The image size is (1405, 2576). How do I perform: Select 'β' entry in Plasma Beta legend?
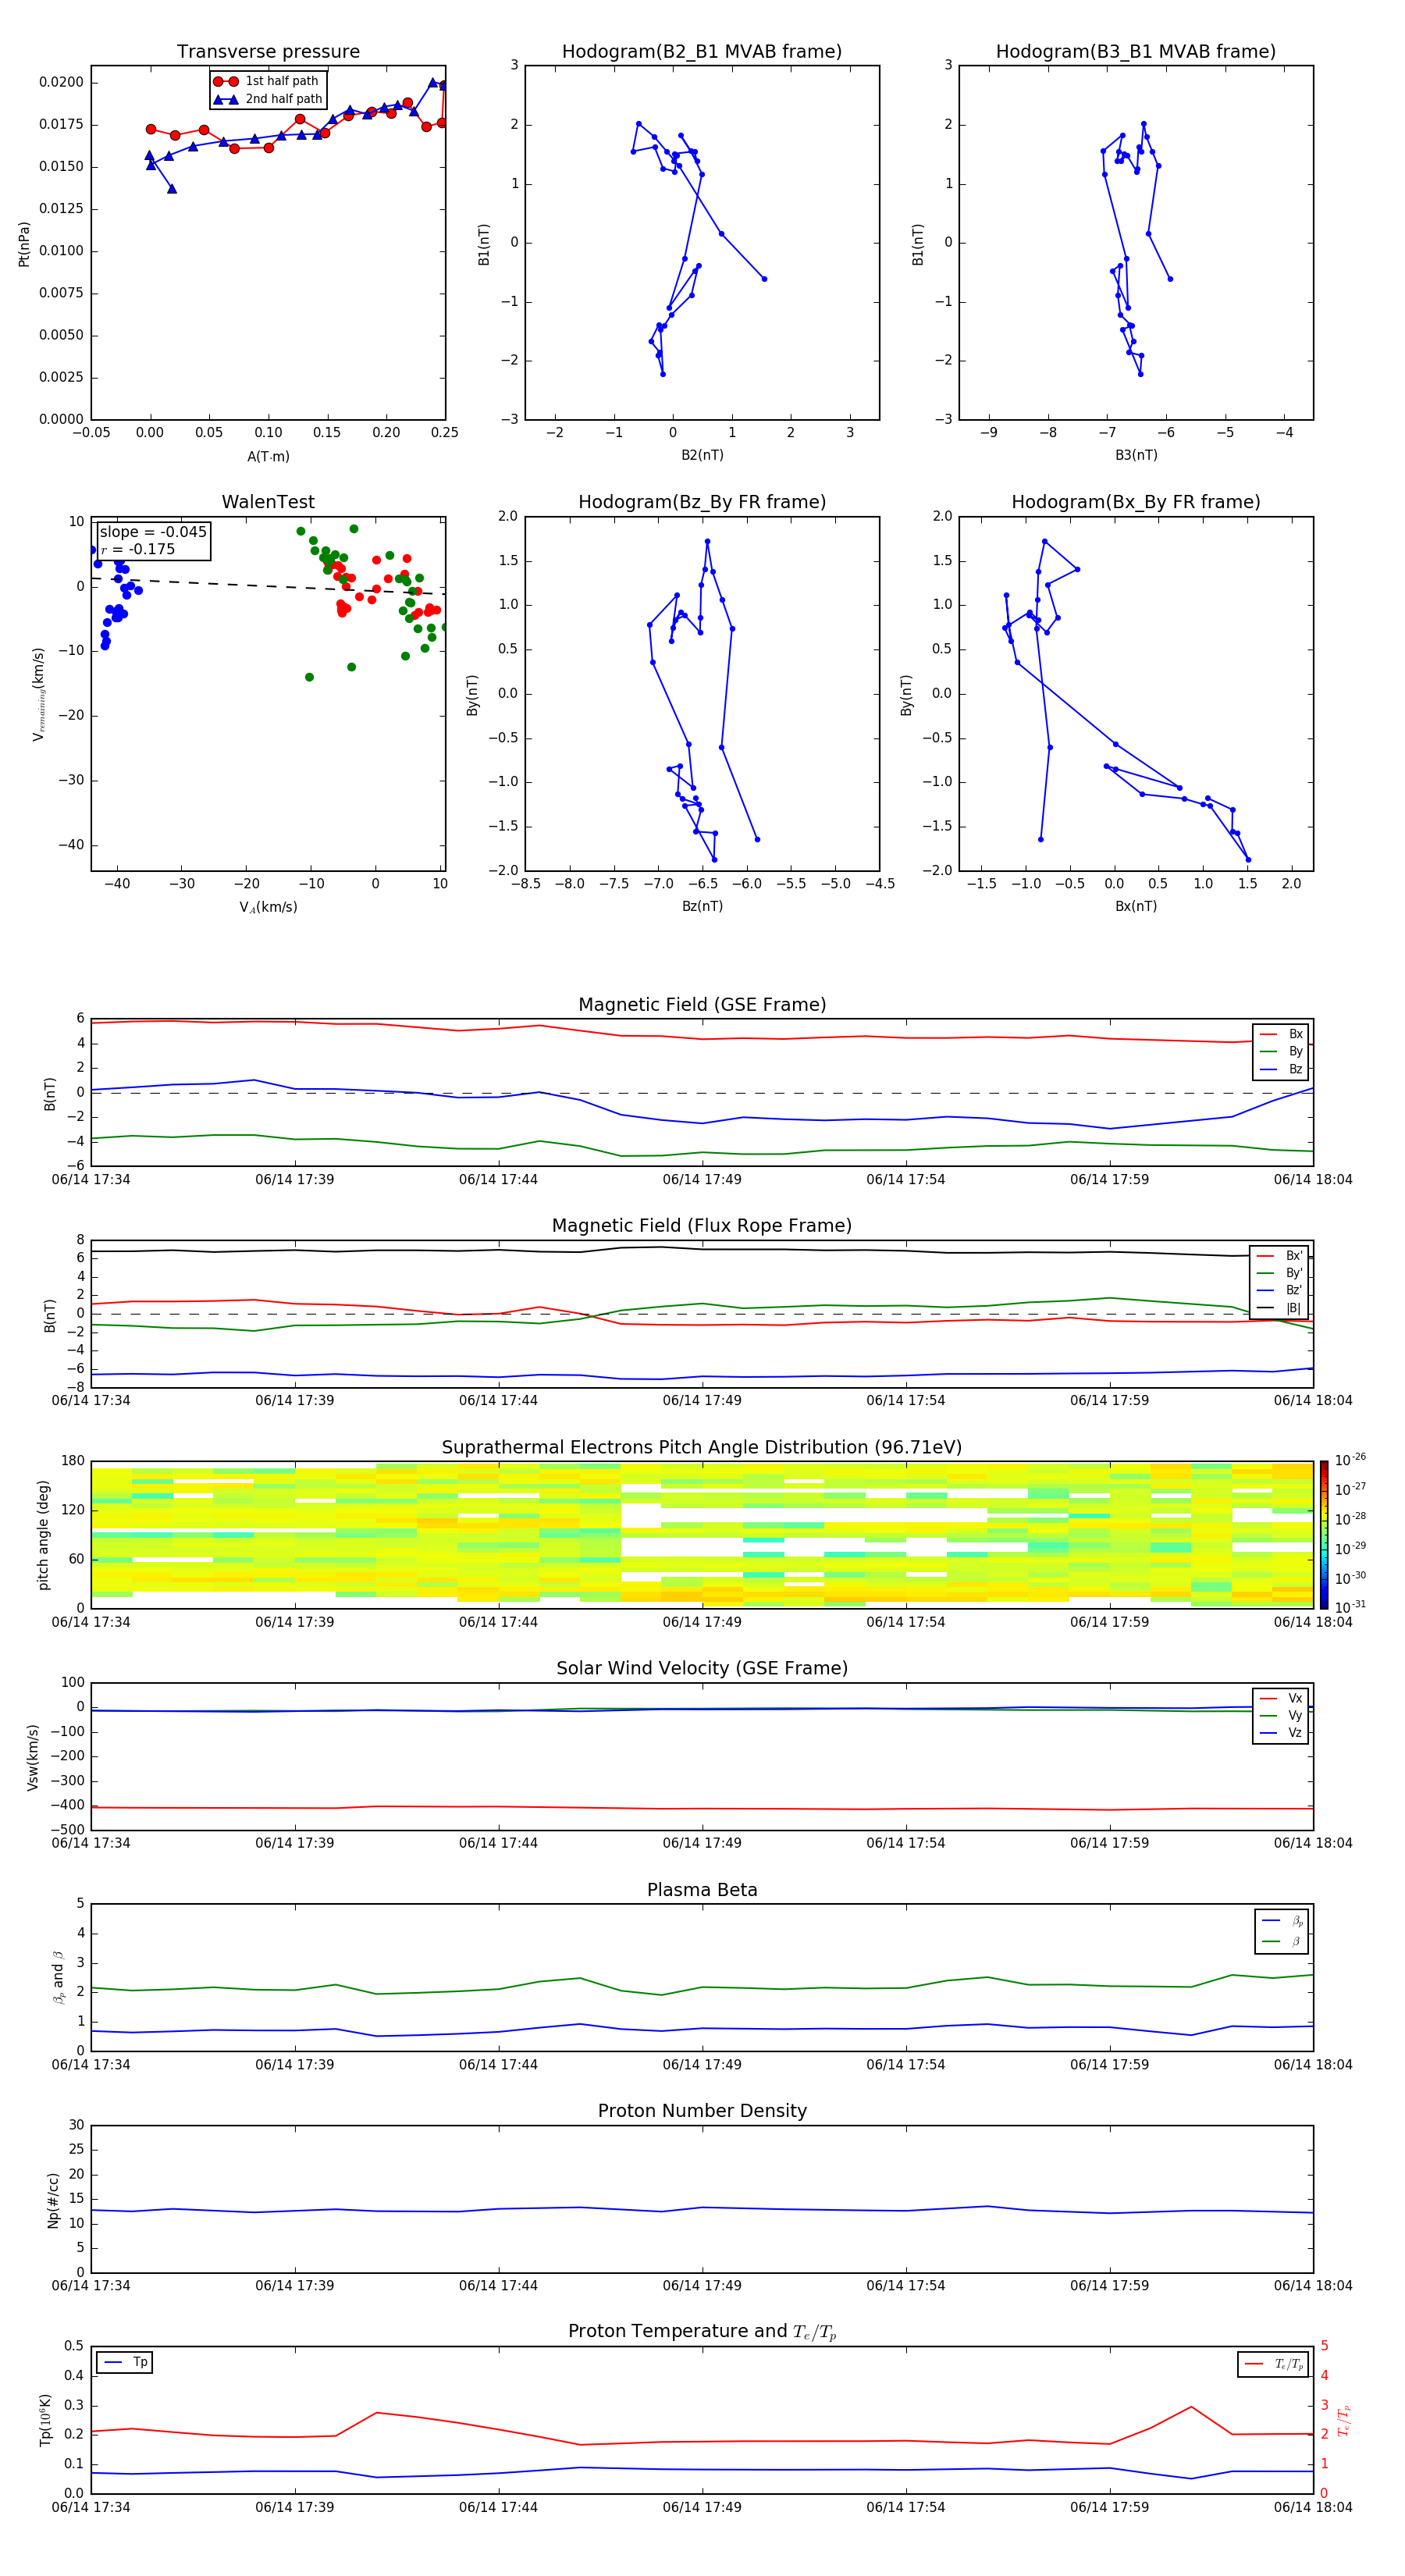pos(1282,1942)
